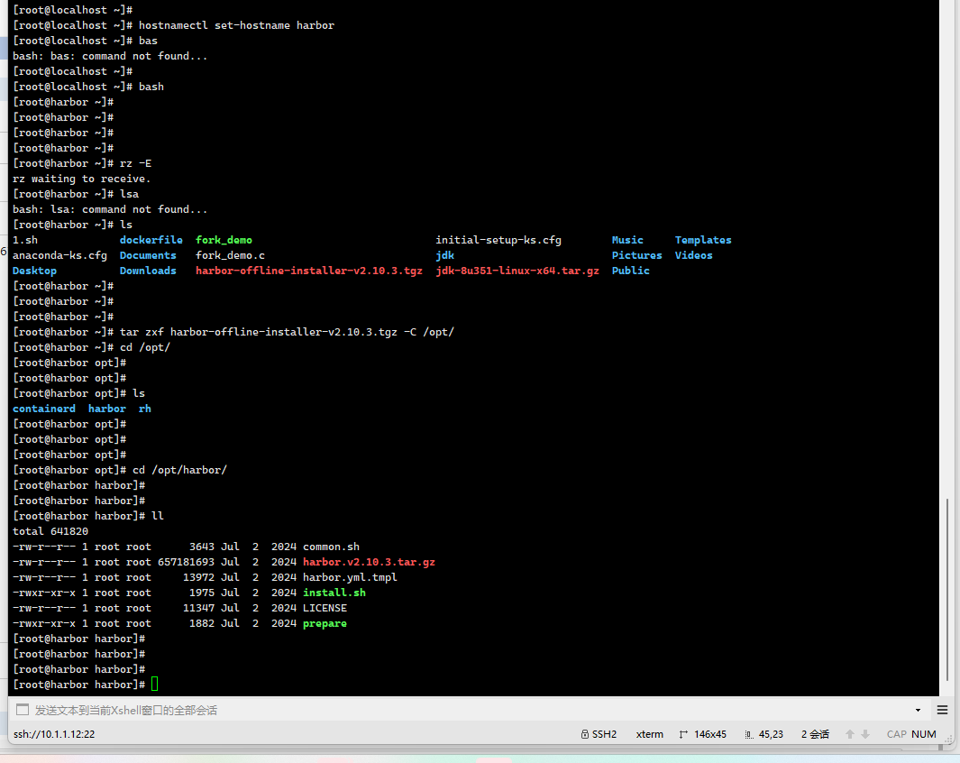Click the 1.sh file name
Viewport: 960px width, 763px height.
tap(25, 240)
